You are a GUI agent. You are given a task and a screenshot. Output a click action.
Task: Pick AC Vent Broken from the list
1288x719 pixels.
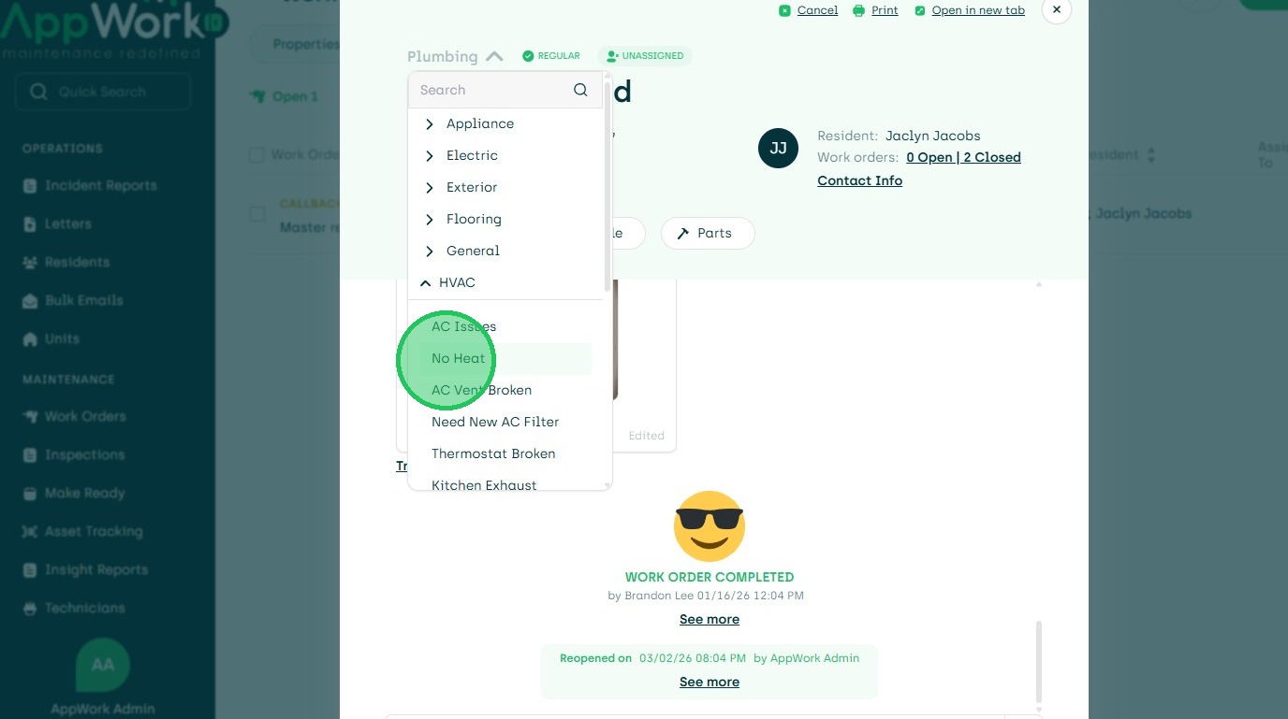(x=481, y=390)
